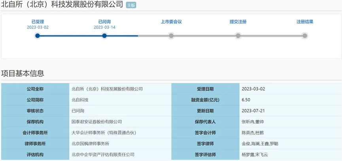Image resolution: width=342 pixels, height=161 pixels.
Task: Click the 律师事务所 header cell
Action: point(35,144)
